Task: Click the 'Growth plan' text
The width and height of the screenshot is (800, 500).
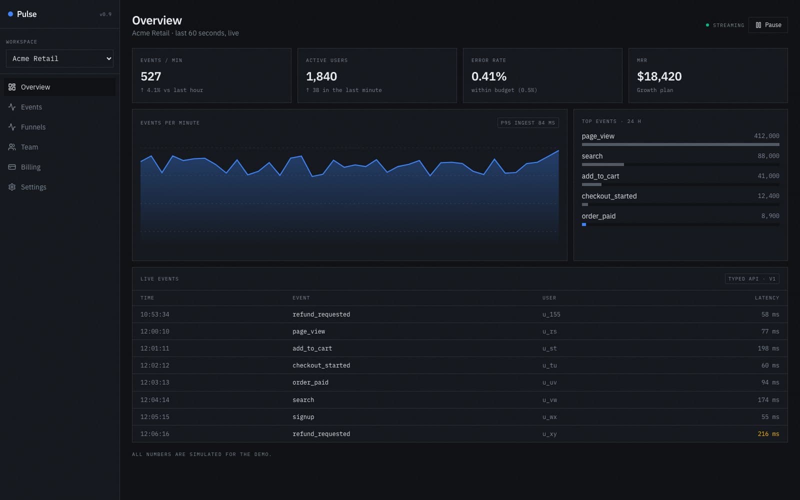Action: [x=655, y=90]
